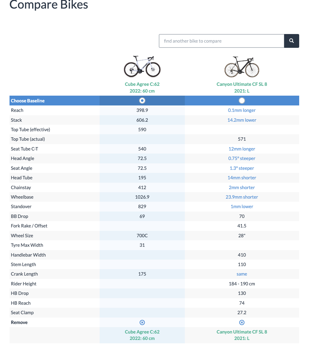Remove Canyon Ultimate CF SL 8 using X icon
328x347 pixels.
(x=242, y=322)
